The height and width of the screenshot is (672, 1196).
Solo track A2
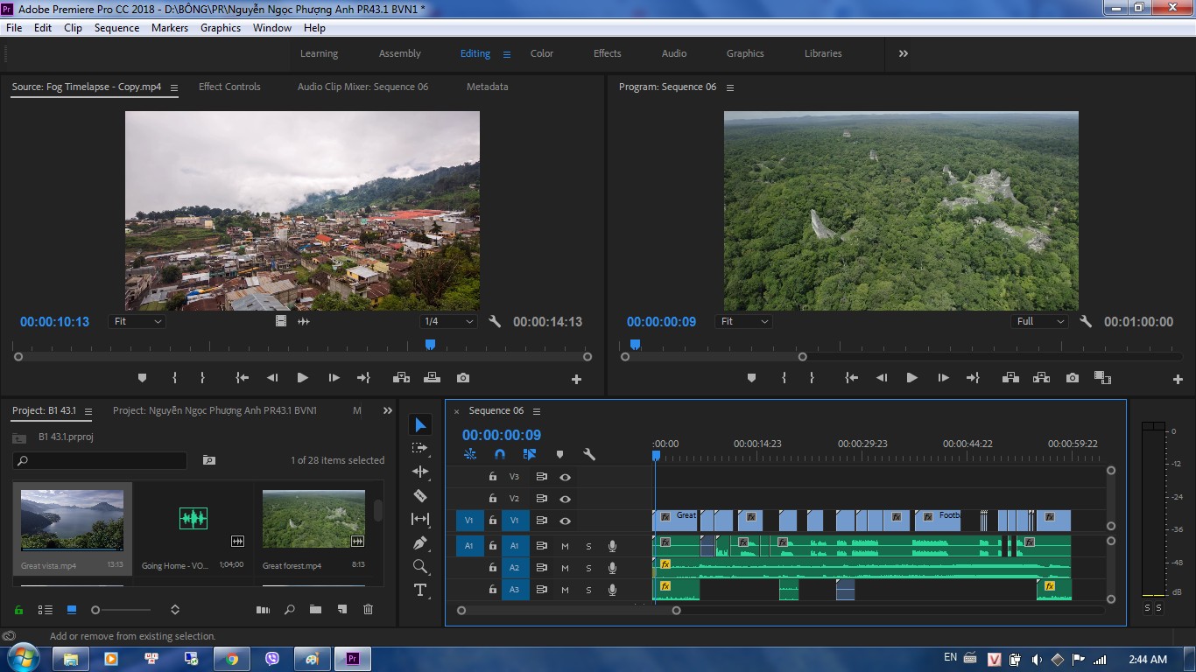(588, 568)
